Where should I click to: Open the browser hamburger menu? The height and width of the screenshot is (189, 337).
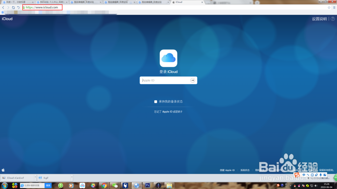pos(334,7)
